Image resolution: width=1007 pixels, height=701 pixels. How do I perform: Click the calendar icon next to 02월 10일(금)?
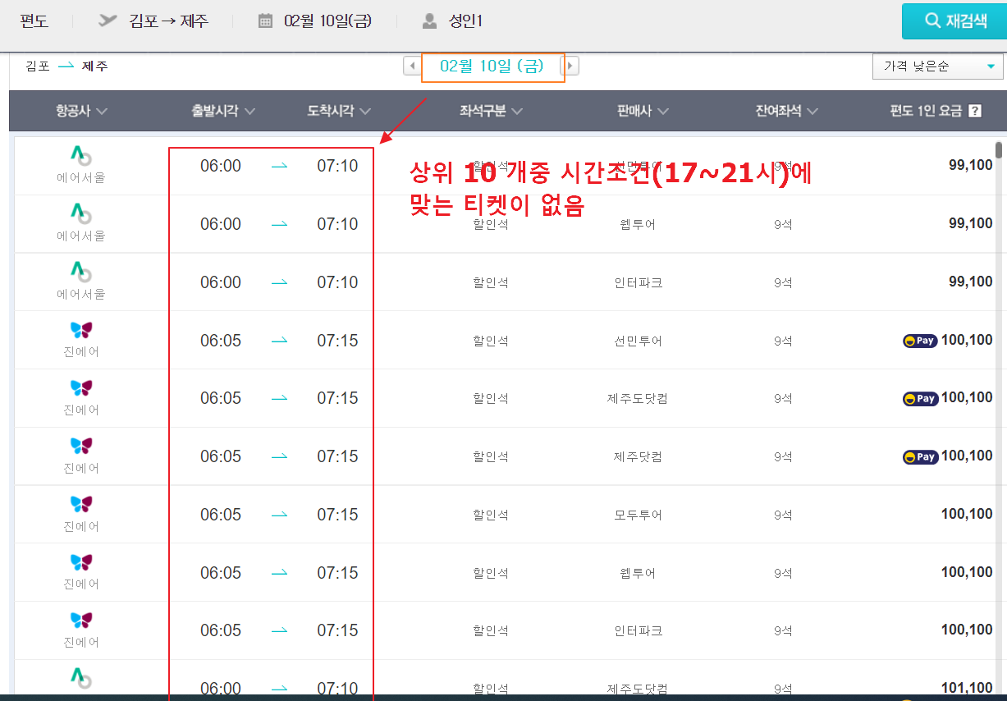point(265,21)
